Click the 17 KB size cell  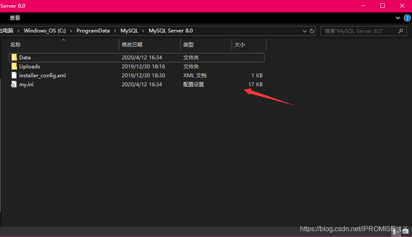pyautogui.click(x=256, y=84)
